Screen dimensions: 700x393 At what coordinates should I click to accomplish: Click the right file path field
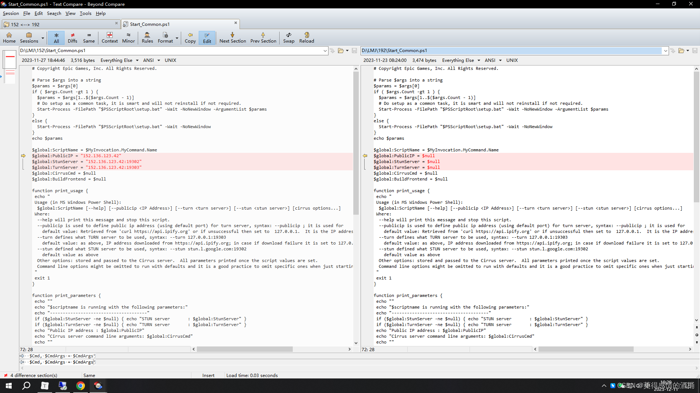[510, 51]
